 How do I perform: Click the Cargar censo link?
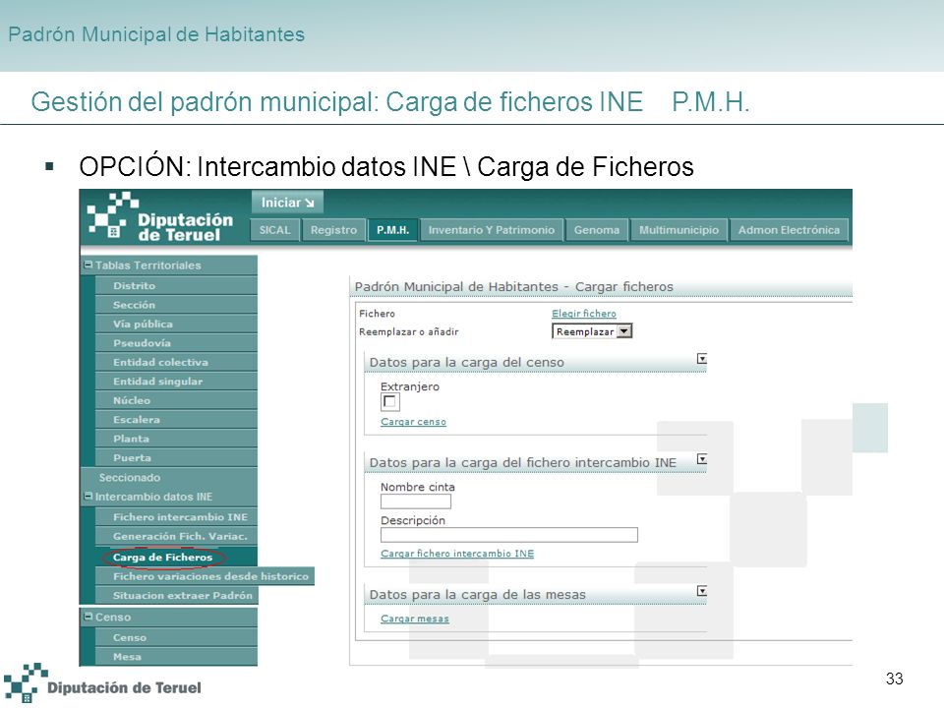[413, 422]
